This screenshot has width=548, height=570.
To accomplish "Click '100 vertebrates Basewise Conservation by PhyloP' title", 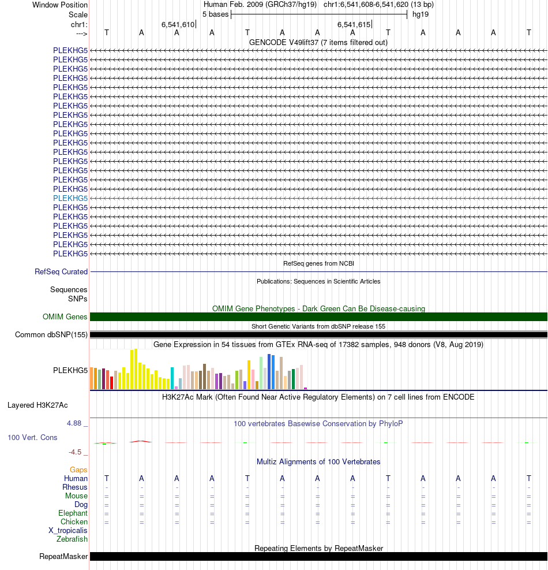I will 318,423.
